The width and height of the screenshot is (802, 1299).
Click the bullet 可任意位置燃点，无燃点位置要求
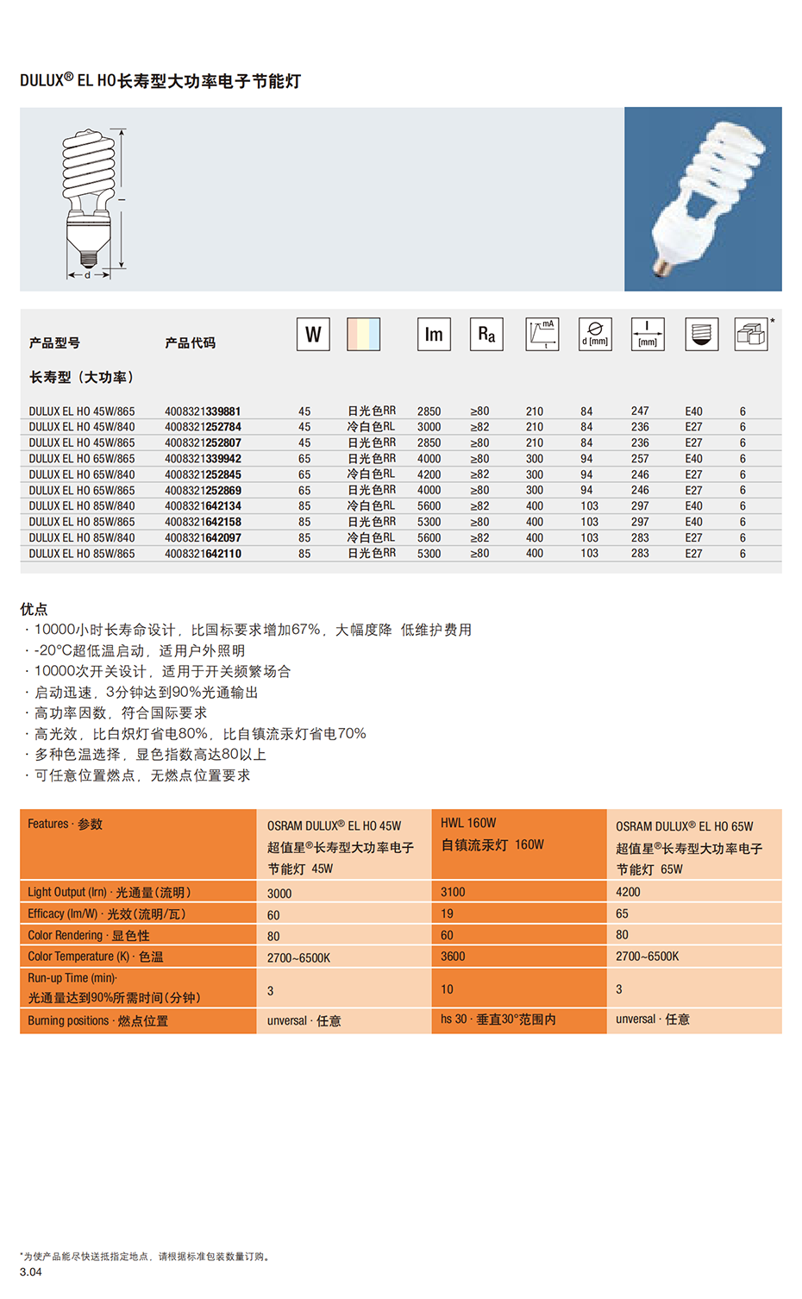point(137,775)
